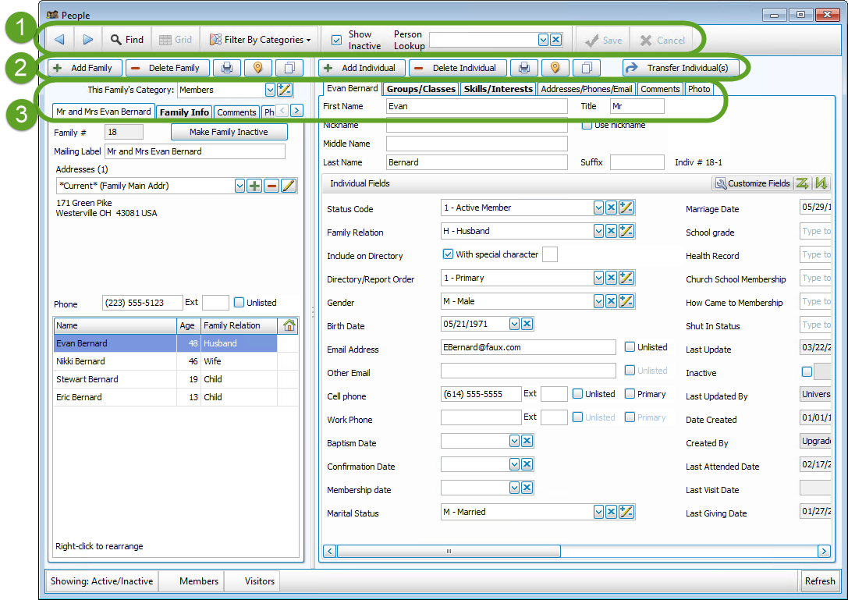Image resolution: width=848 pixels, height=600 pixels.
Task: Open the Family Info tab
Action: pyautogui.click(x=184, y=112)
